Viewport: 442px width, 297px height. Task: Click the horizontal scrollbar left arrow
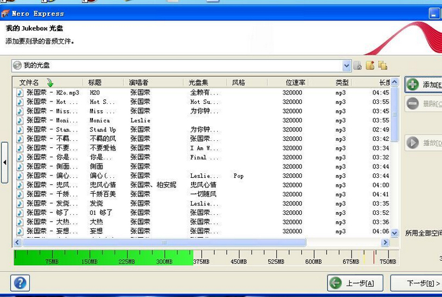click(x=17, y=242)
